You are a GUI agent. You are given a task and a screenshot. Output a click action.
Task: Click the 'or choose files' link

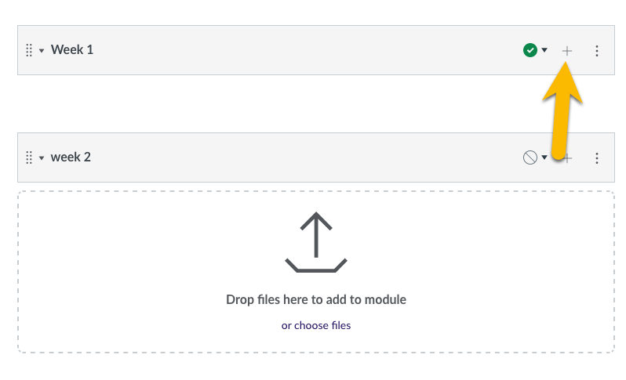tap(316, 325)
